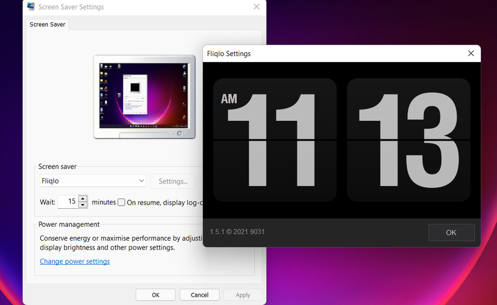Click the Apply button
The height and width of the screenshot is (305, 497).
click(243, 295)
